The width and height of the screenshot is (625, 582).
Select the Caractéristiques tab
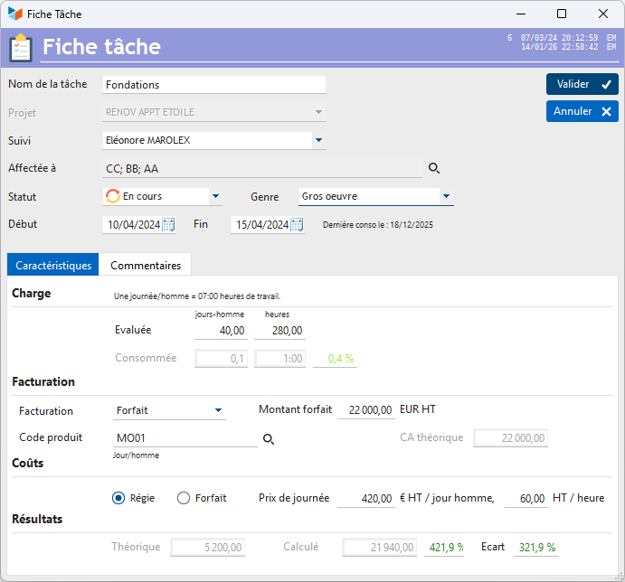(53, 265)
